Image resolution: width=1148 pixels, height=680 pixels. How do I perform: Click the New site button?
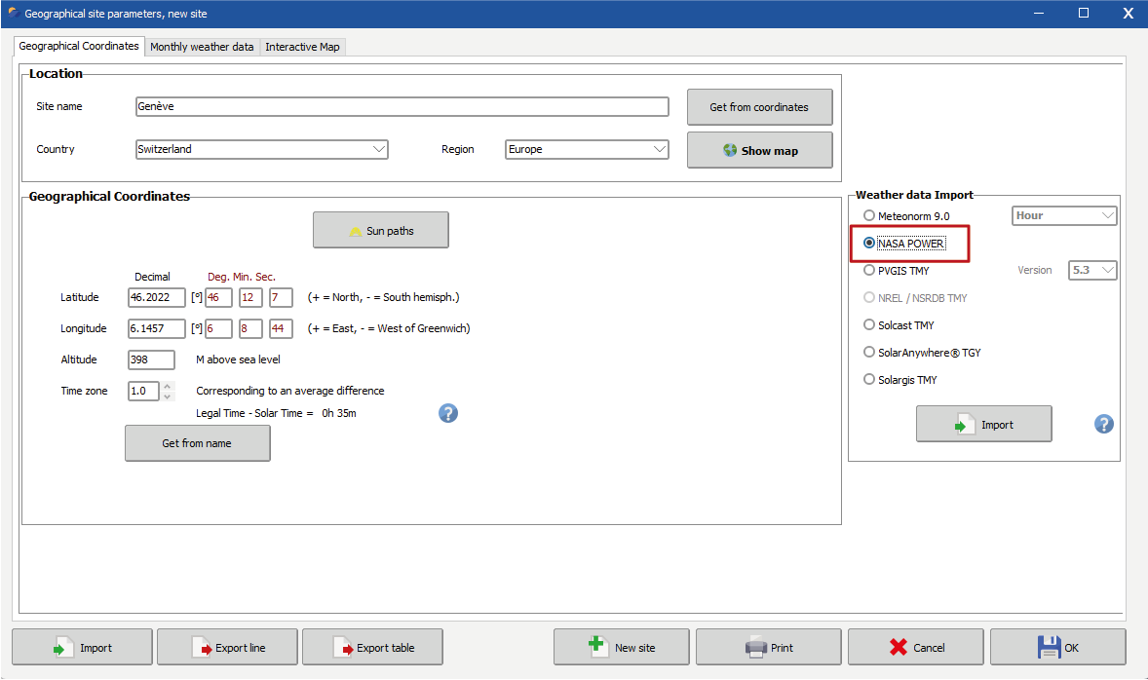tap(621, 647)
